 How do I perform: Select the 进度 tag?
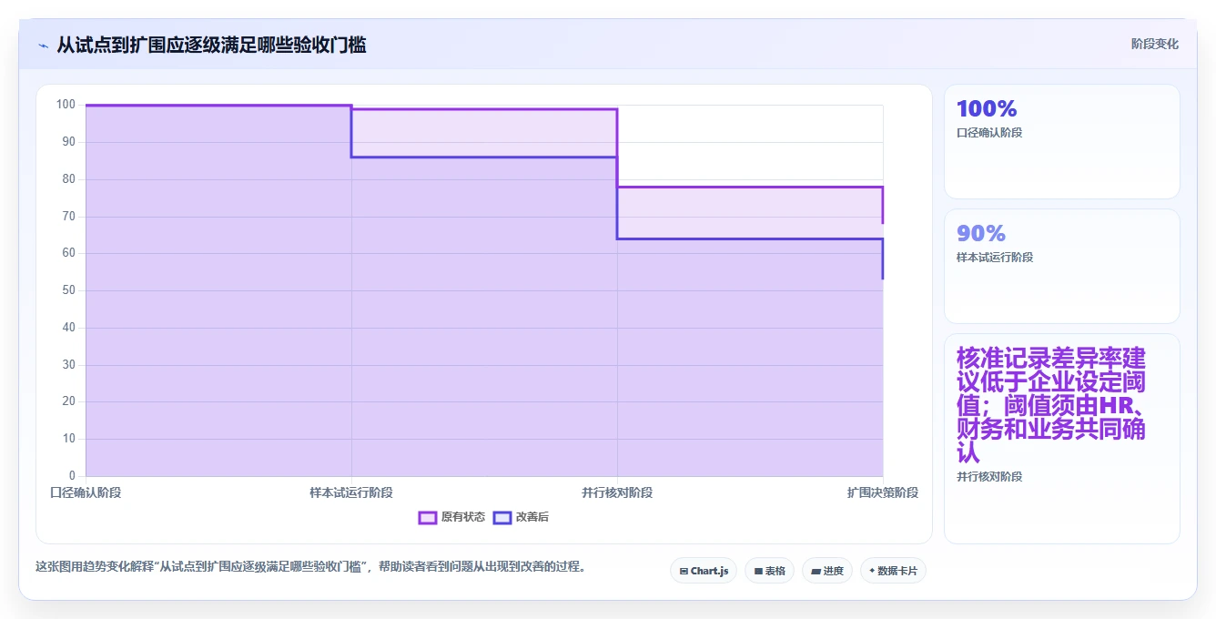[x=827, y=571]
